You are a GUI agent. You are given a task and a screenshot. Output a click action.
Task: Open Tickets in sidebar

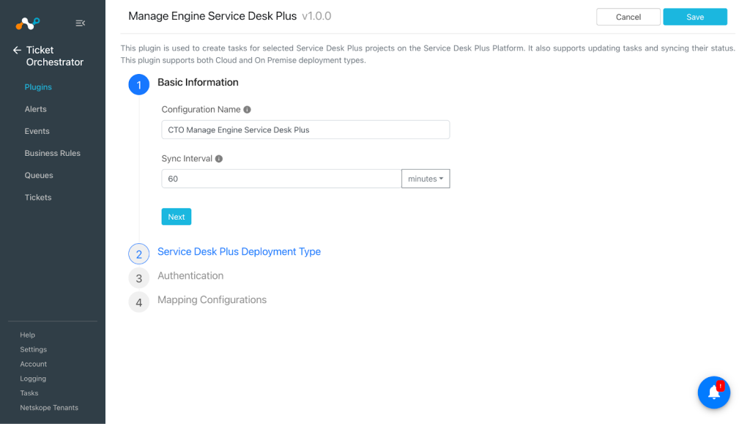tap(38, 198)
